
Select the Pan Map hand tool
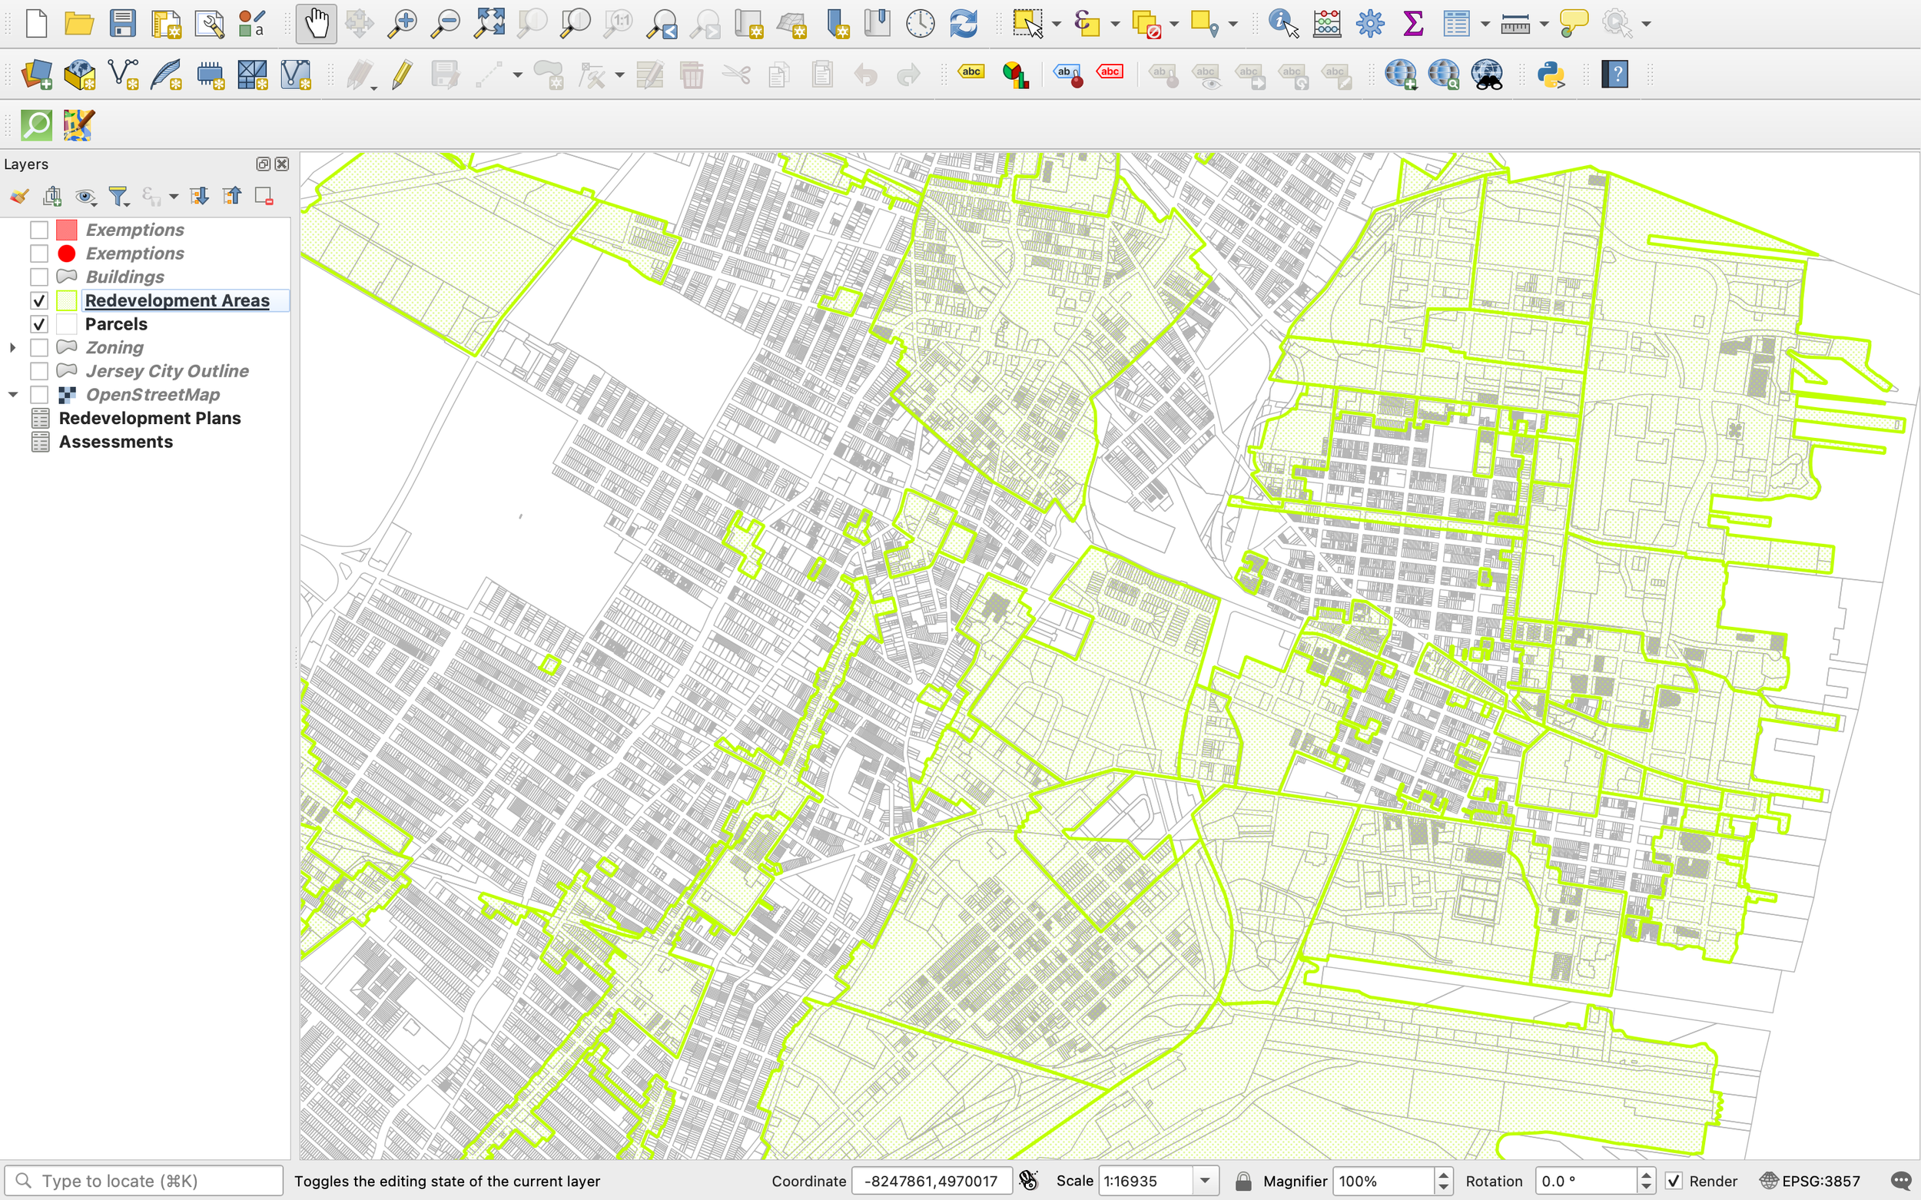[316, 24]
